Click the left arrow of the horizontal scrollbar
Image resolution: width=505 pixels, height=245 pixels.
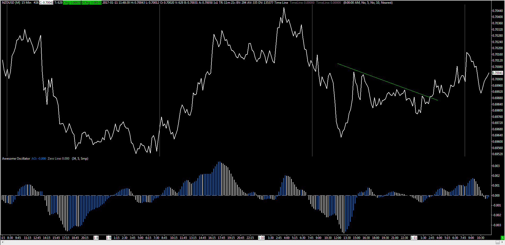pos(2,242)
